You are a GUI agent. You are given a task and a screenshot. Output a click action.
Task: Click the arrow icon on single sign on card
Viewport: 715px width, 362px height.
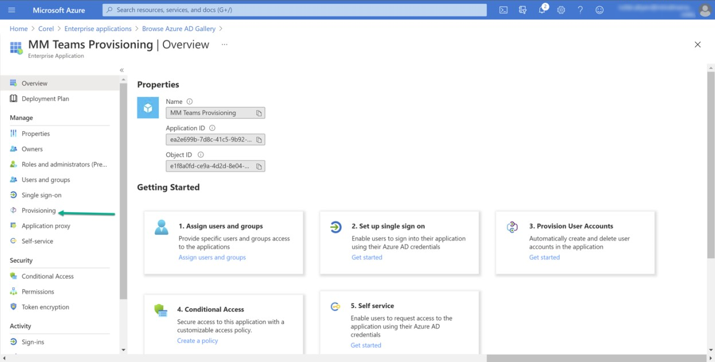click(x=335, y=227)
